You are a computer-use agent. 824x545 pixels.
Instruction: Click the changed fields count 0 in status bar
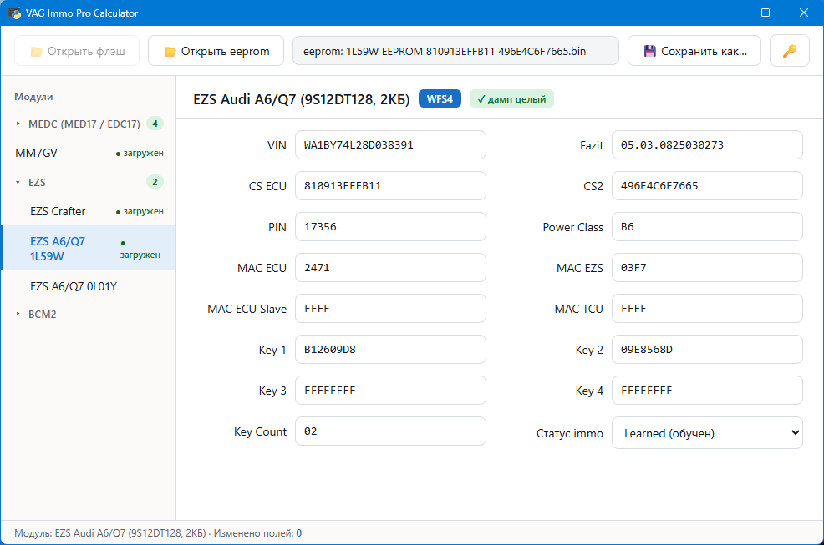tap(299, 533)
